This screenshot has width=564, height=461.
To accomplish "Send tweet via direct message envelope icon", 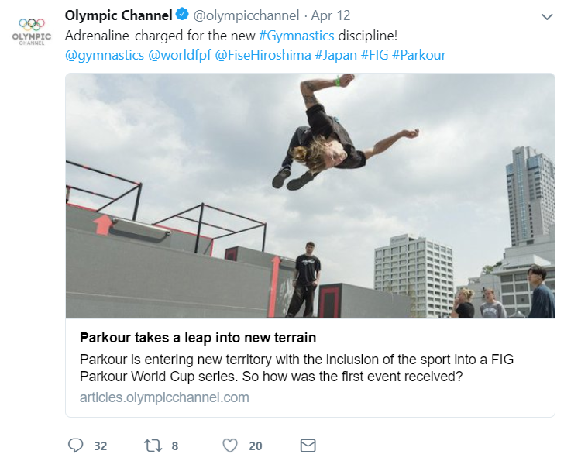I will (308, 446).
